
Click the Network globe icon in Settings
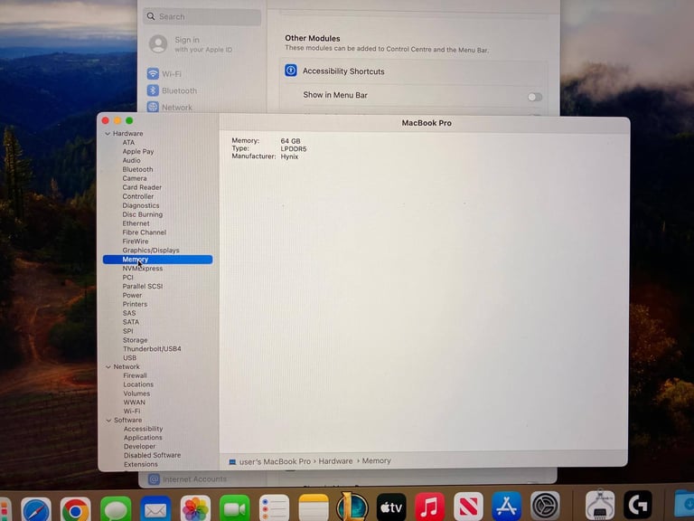point(153,107)
